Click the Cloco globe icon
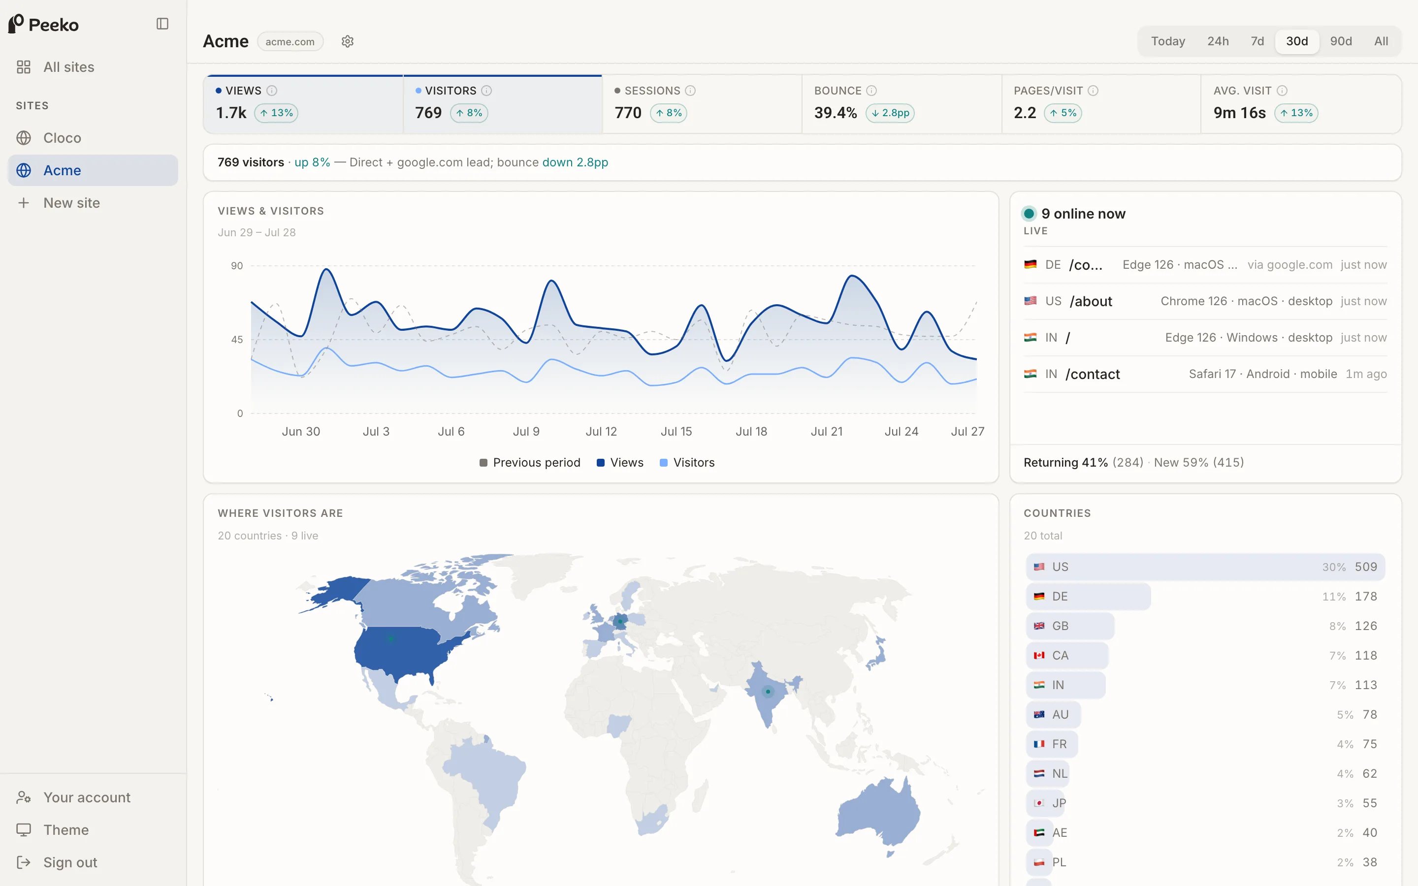1418x886 pixels. (24, 138)
